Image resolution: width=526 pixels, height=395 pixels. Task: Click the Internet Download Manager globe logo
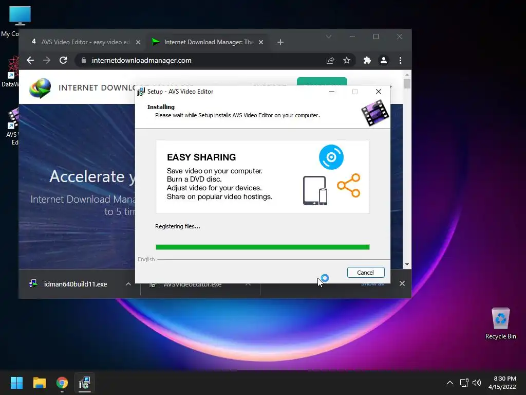[x=40, y=88]
